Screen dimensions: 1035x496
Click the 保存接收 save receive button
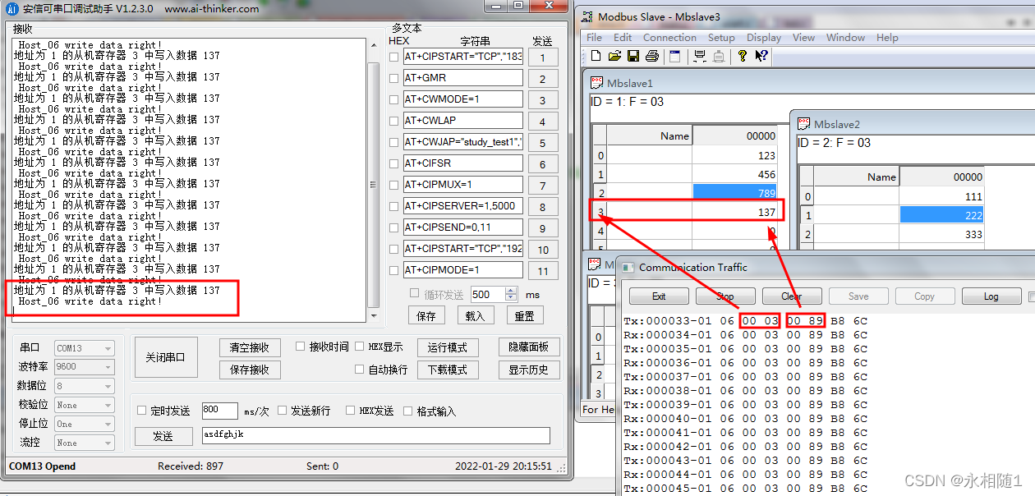click(x=250, y=370)
